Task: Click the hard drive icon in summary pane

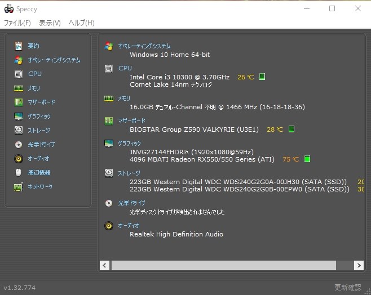Action: (109, 173)
